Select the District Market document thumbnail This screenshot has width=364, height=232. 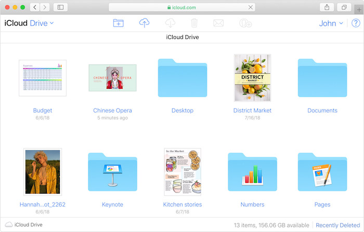(x=252, y=78)
